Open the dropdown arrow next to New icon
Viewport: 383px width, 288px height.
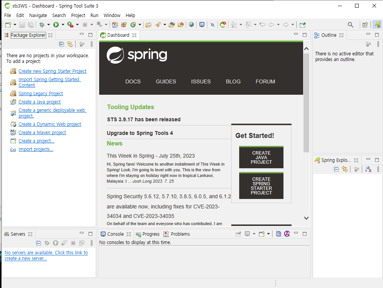pos(15,25)
